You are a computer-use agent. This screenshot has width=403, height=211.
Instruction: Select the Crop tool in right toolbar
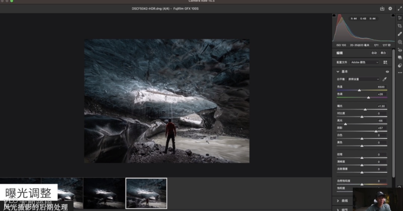click(400, 26)
